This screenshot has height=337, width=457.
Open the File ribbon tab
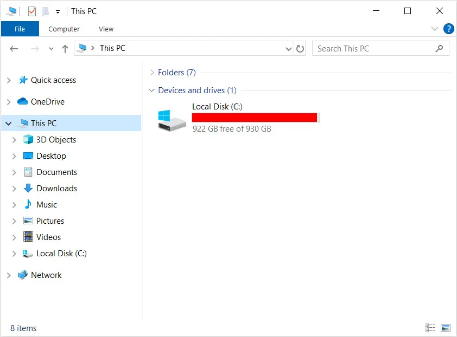click(20, 29)
